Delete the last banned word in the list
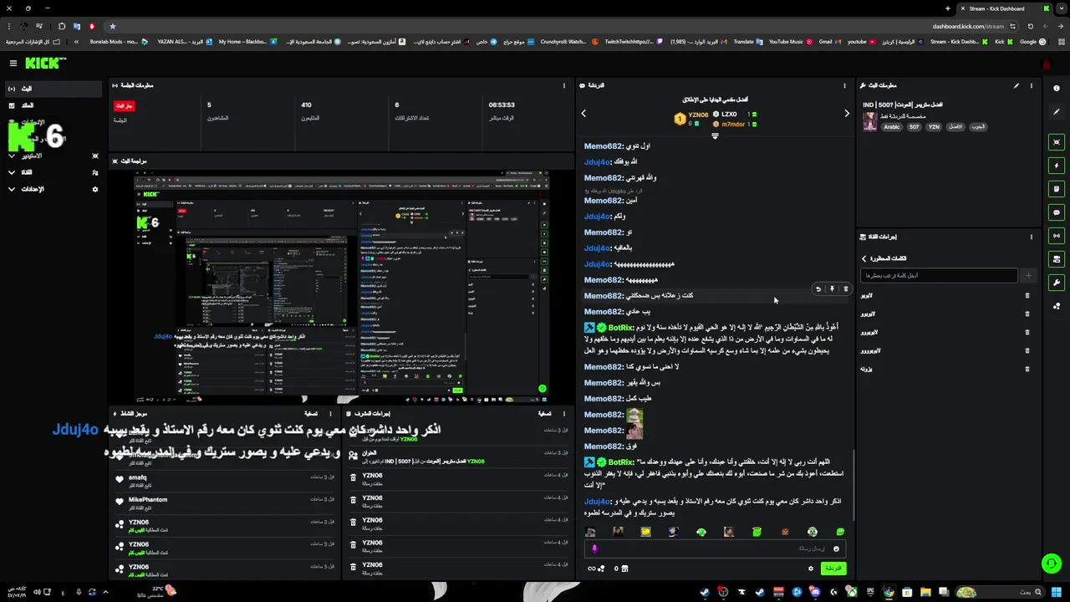1070x602 pixels. click(1027, 370)
